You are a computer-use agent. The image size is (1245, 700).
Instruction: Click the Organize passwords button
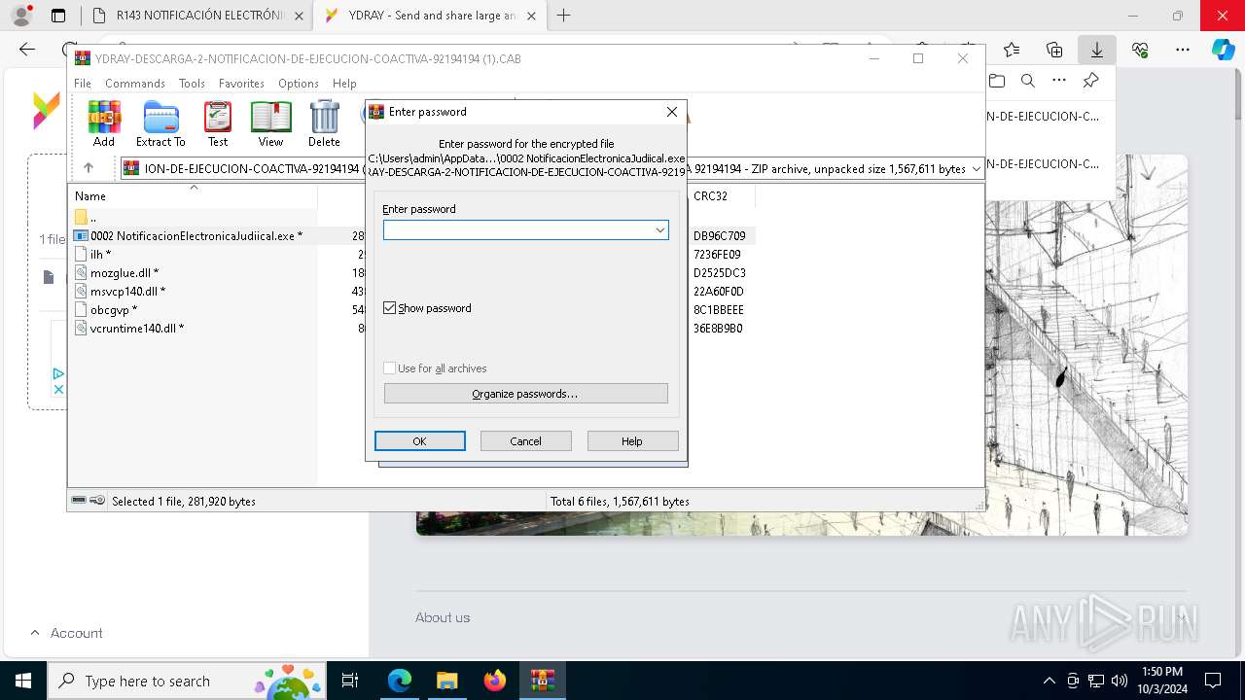coord(525,394)
